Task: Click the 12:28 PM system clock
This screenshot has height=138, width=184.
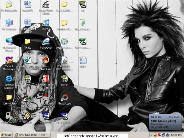Action: [x=176, y=135]
